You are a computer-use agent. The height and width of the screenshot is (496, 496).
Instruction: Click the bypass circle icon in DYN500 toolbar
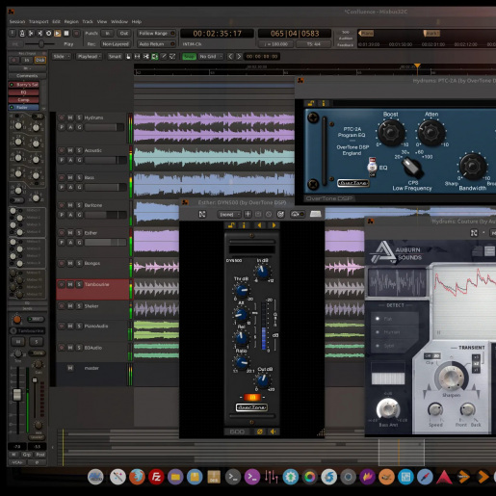[269, 214]
